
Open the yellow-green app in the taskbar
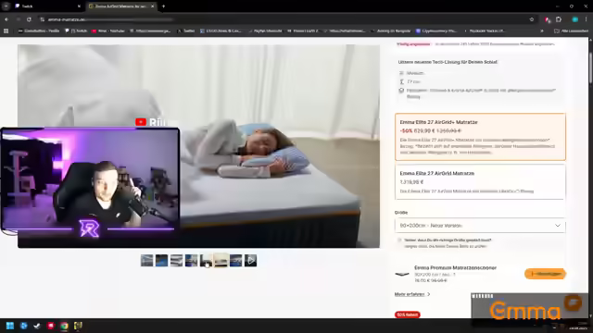point(78,326)
